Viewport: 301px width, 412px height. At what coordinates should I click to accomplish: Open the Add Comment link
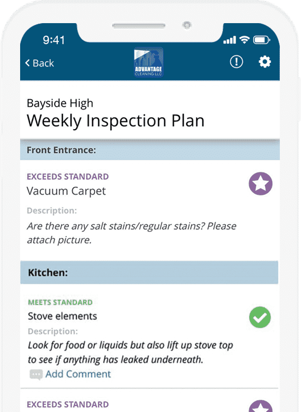click(78, 374)
